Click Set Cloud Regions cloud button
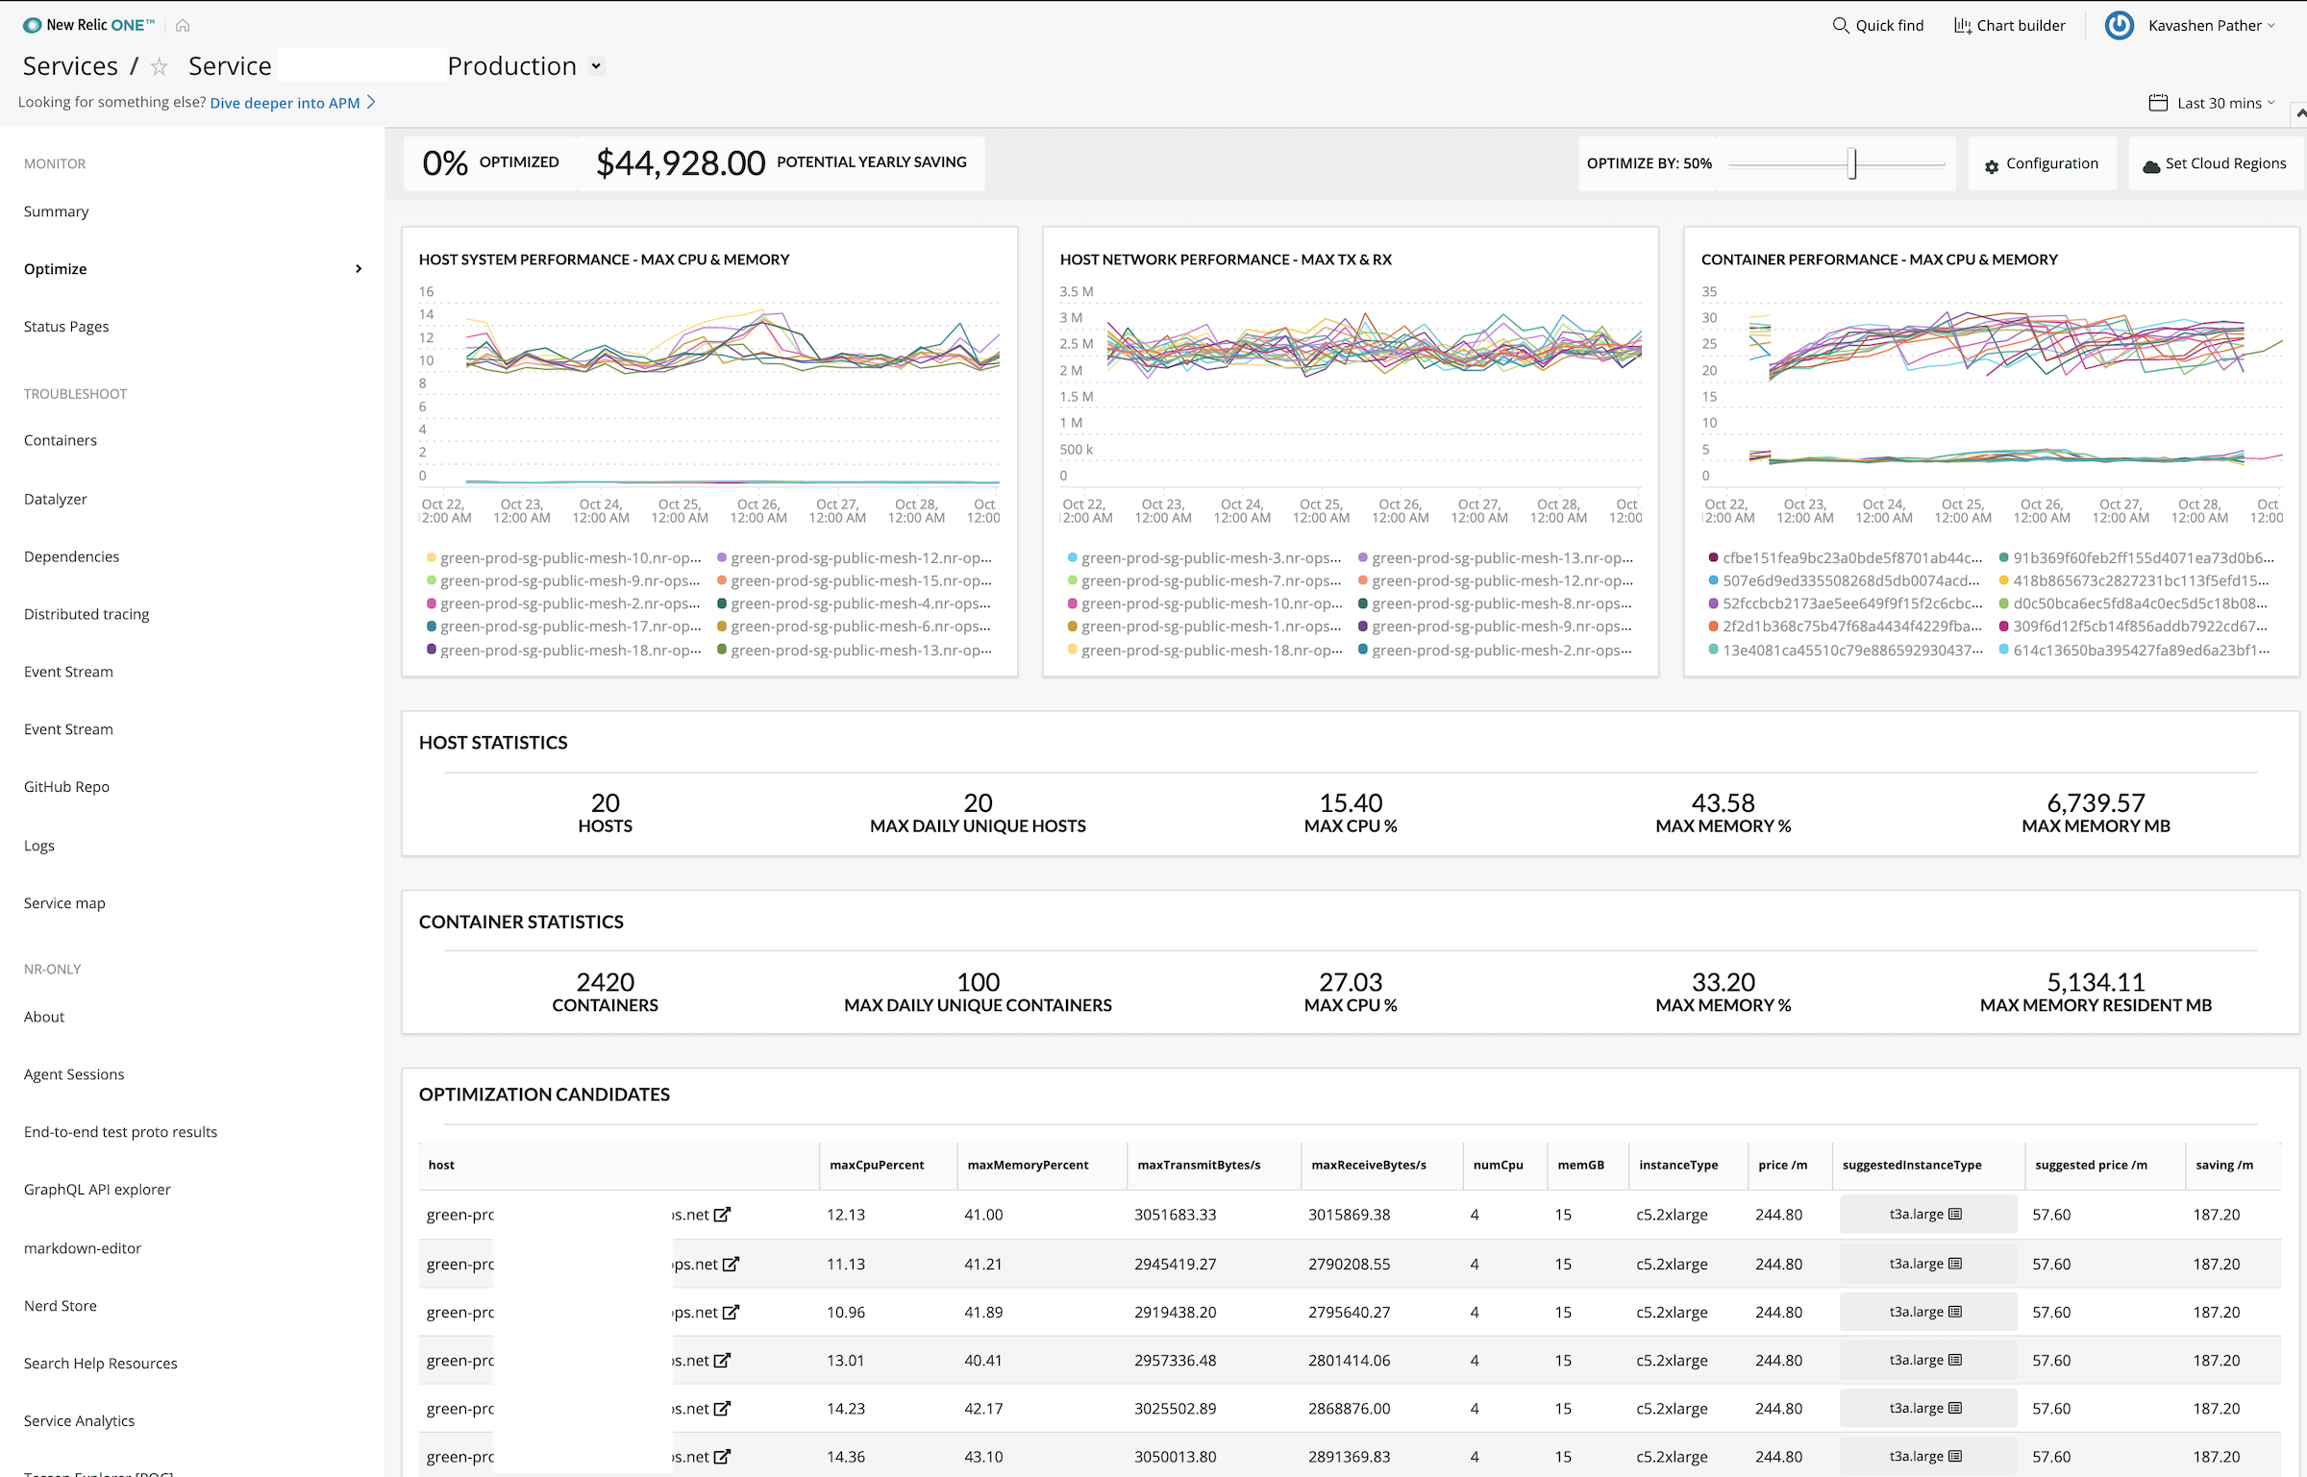 click(2214, 164)
